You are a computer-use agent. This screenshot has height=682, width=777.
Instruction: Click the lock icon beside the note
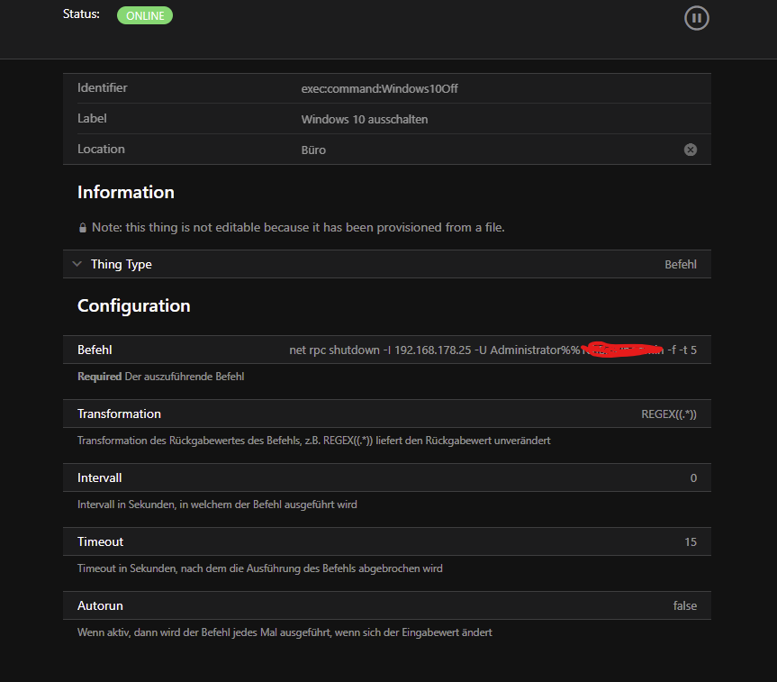point(83,228)
